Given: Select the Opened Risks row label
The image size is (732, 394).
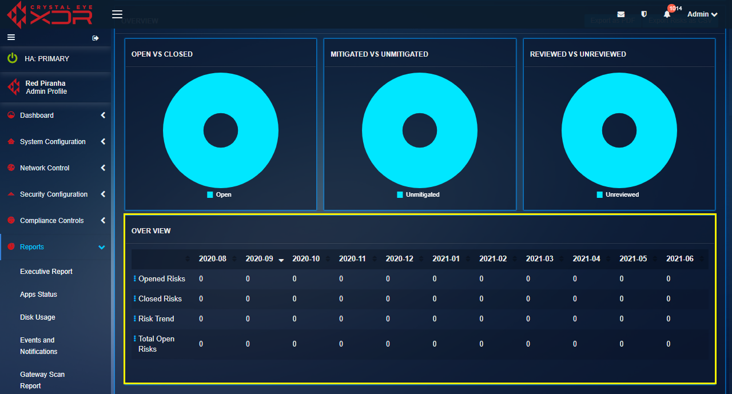Looking at the screenshot, I should [162, 279].
